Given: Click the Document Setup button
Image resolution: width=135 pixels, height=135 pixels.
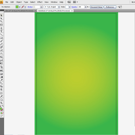Looking at the screenshot, I should [96, 7].
